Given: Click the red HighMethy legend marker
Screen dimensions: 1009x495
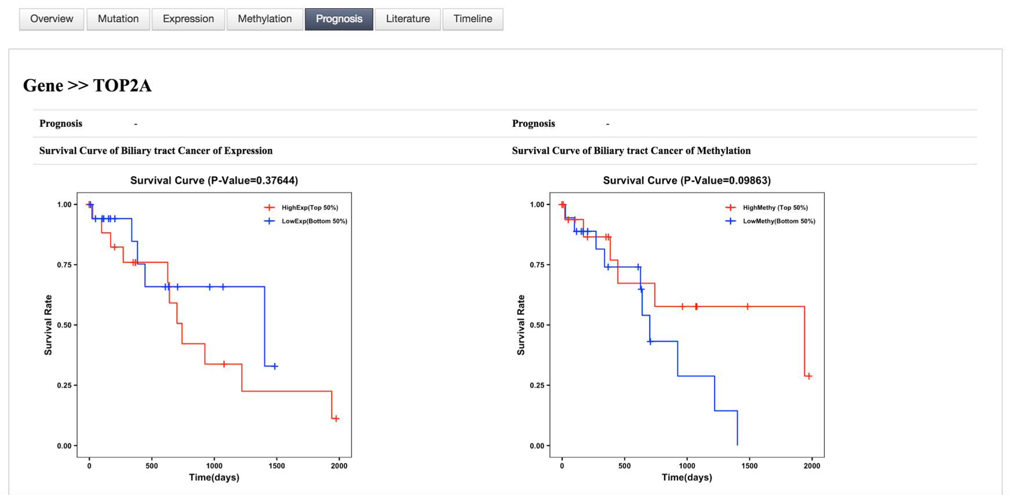Looking at the screenshot, I should [x=731, y=208].
